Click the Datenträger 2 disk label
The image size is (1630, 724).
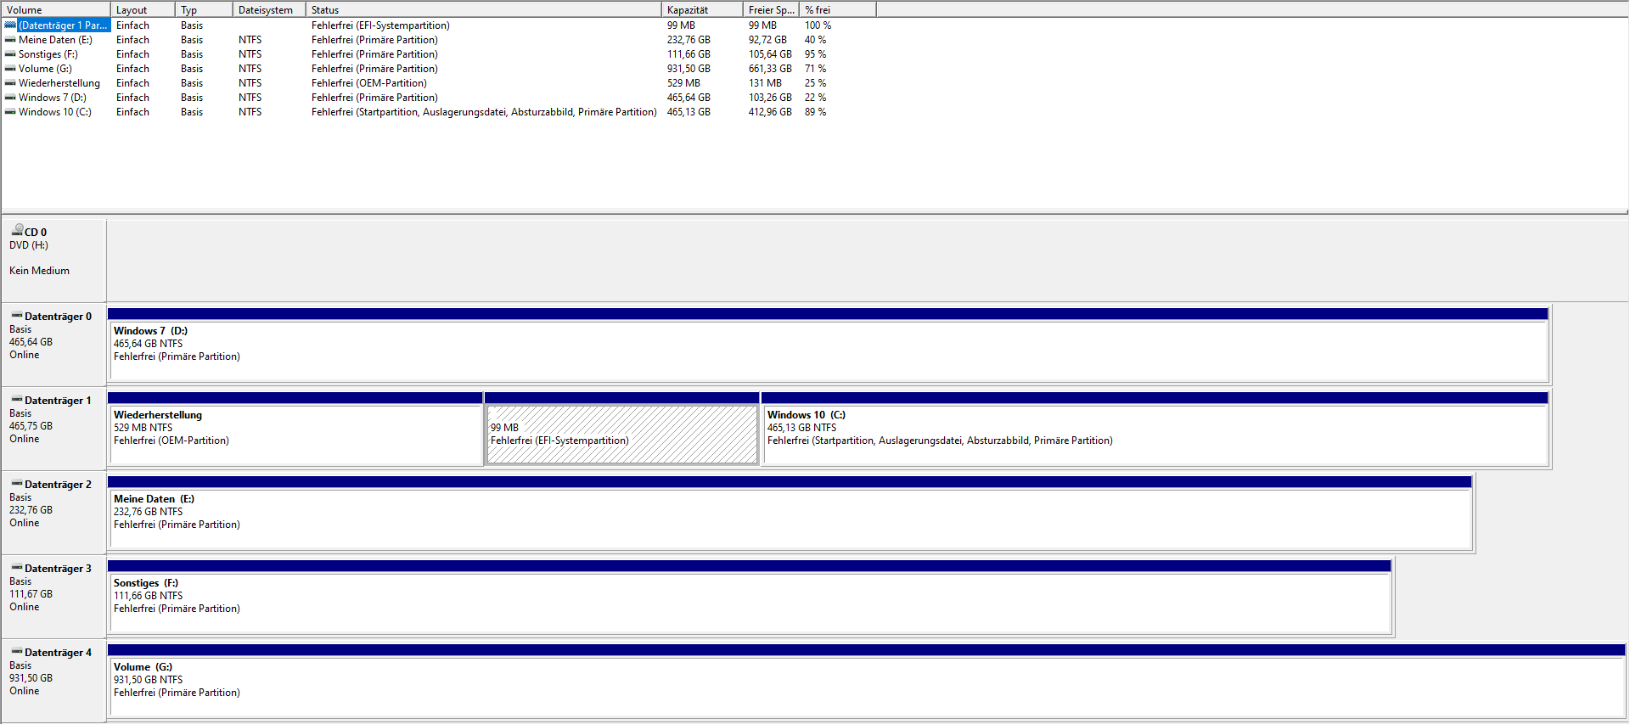(58, 485)
